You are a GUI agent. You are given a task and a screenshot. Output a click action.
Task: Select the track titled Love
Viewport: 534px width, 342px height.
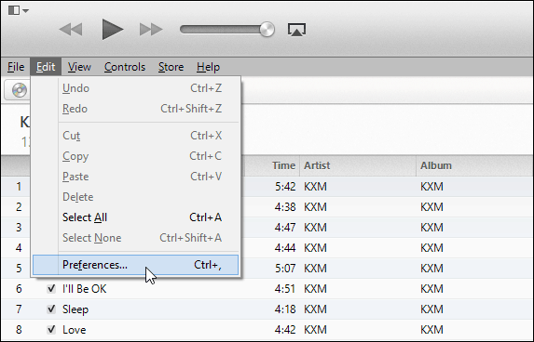pyautogui.click(x=74, y=330)
